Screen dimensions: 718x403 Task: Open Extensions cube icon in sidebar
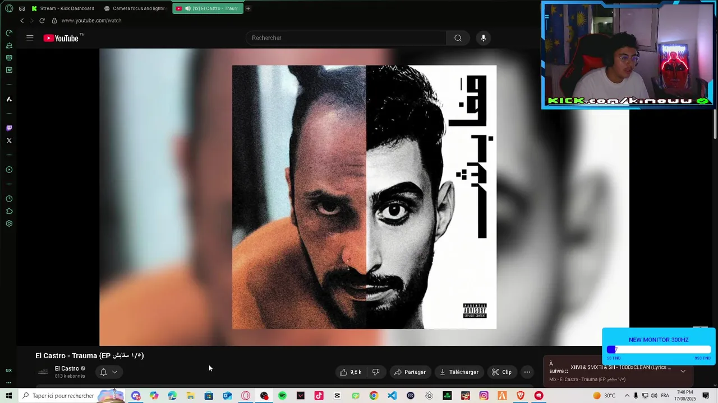(x=9, y=211)
